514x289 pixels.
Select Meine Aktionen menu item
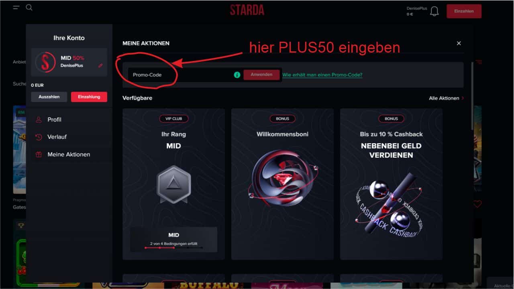coord(69,155)
